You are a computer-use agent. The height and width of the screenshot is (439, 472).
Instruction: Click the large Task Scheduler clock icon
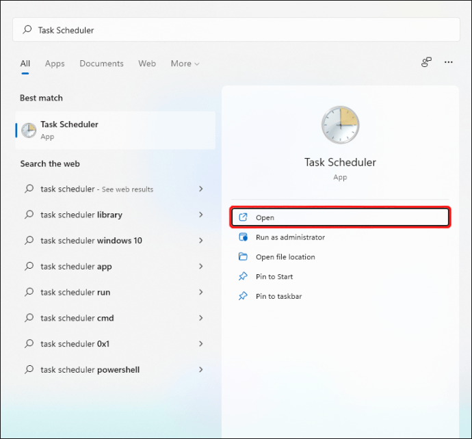(340, 125)
